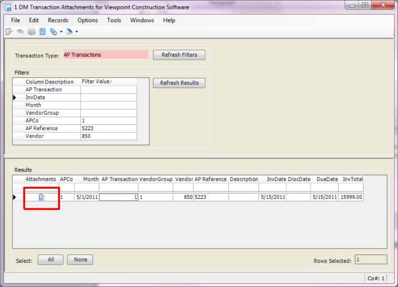Click the InvDate filter value cell
Screen dimensions: 398x287
click(x=108, y=98)
